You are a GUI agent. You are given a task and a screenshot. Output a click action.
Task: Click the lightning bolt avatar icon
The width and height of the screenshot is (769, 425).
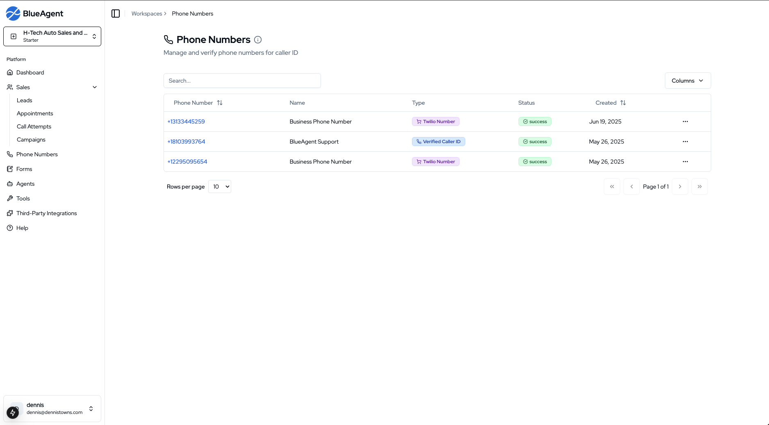(13, 412)
